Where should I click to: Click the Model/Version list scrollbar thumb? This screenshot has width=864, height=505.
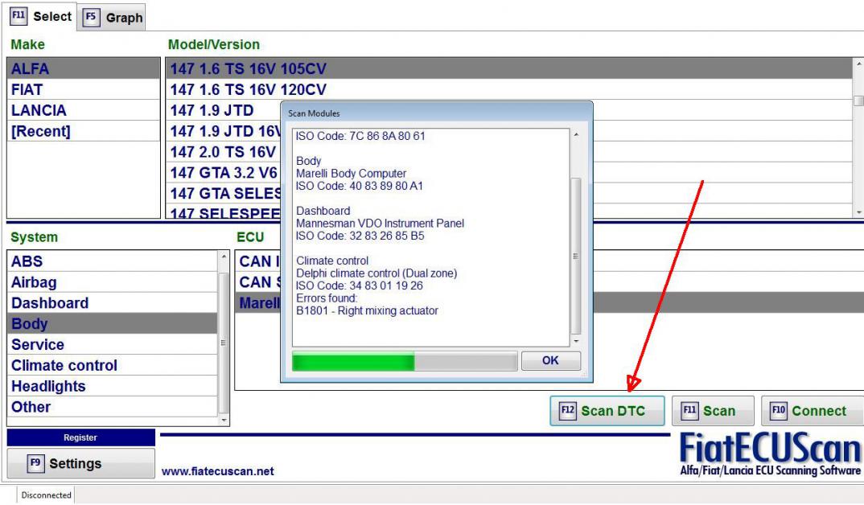858,101
